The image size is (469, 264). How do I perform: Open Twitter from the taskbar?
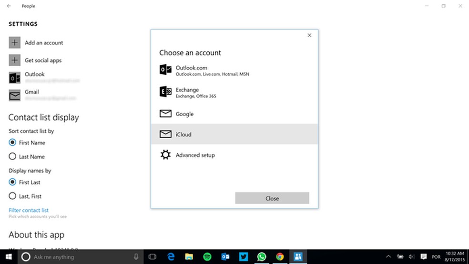[x=244, y=257]
